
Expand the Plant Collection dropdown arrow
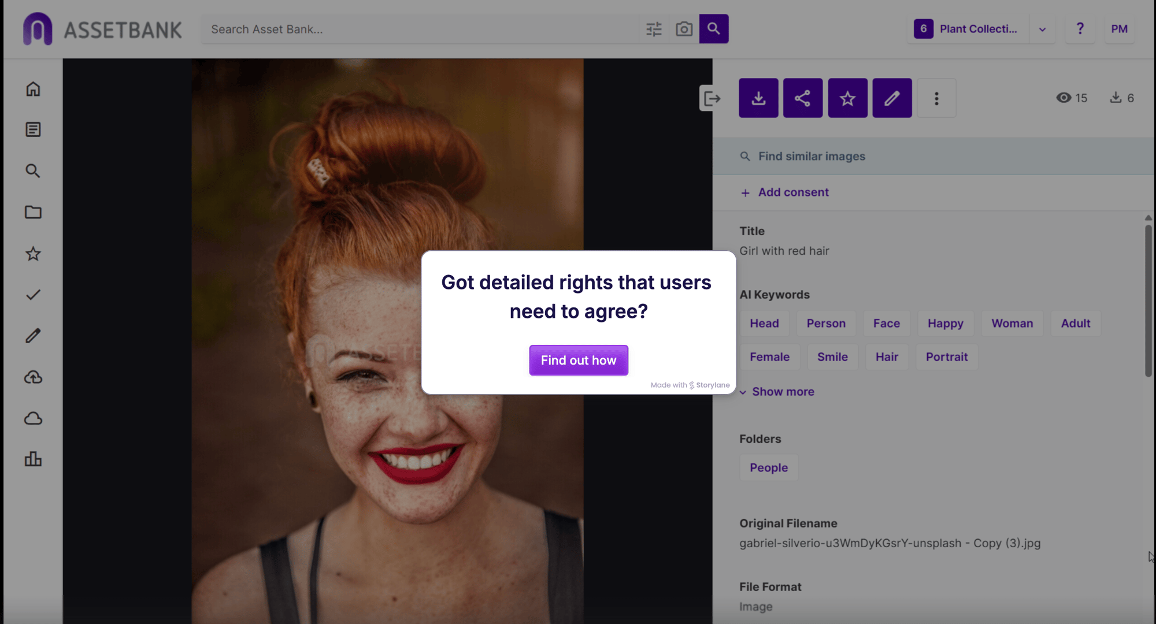coord(1042,29)
